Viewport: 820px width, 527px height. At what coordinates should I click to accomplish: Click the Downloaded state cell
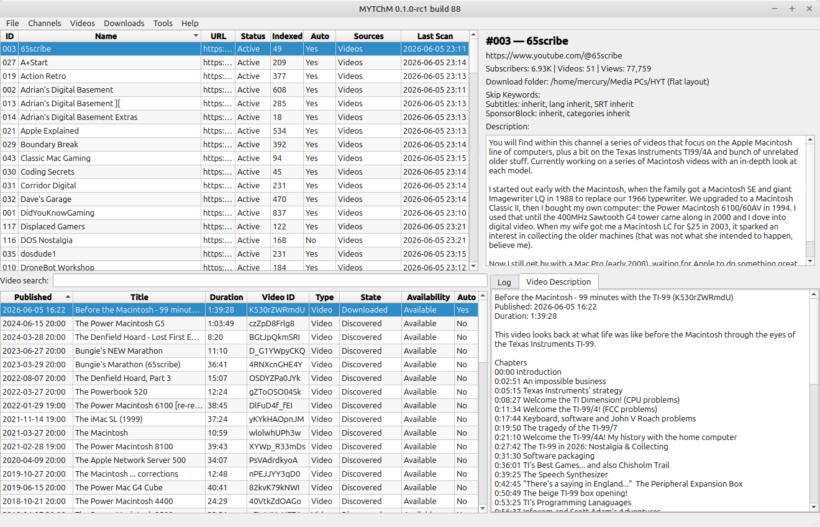point(370,309)
